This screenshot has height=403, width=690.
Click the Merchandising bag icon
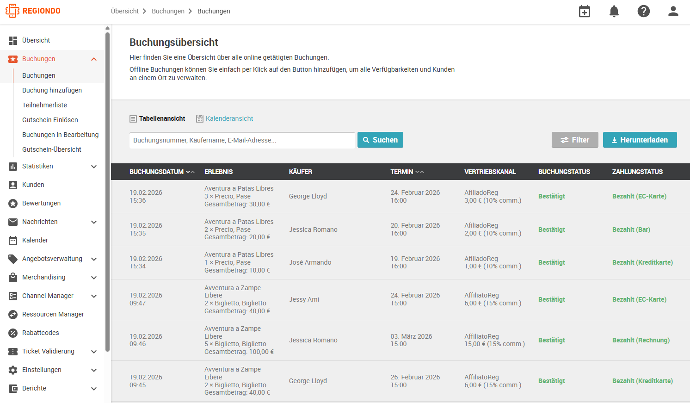[x=13, y=277]
